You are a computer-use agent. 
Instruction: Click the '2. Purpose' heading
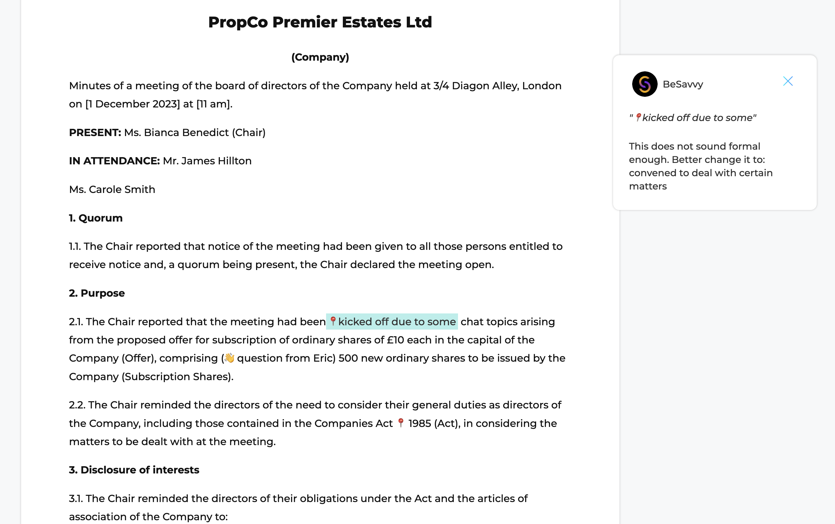point(97,293)
